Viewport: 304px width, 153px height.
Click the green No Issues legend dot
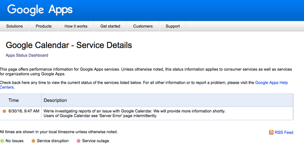coord(2,141)
